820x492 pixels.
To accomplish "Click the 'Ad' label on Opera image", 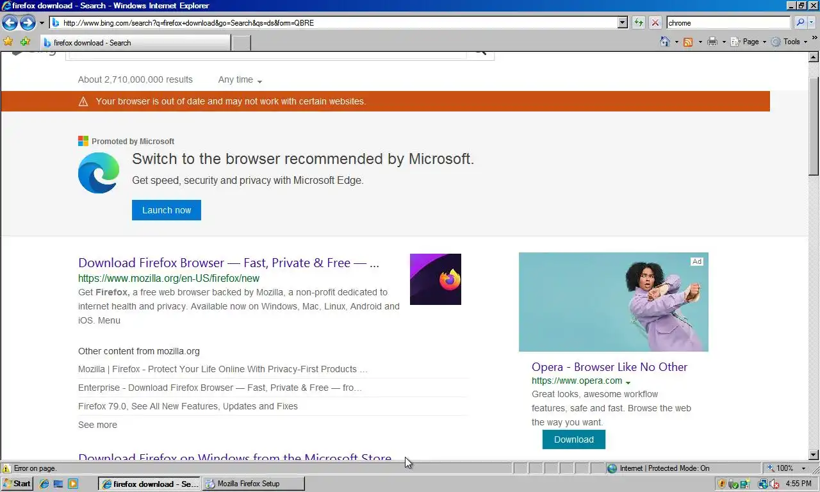I will (696, 261).
